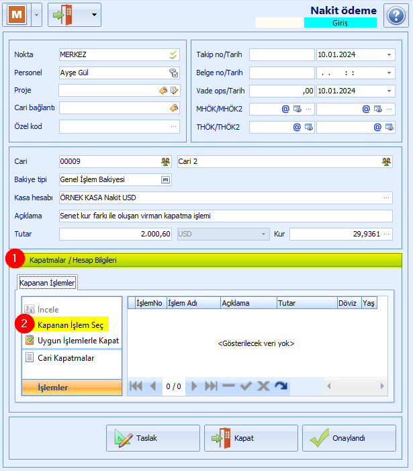Click the Onaylandı button
Screen dimensions: 413x471
pos(349,438)
